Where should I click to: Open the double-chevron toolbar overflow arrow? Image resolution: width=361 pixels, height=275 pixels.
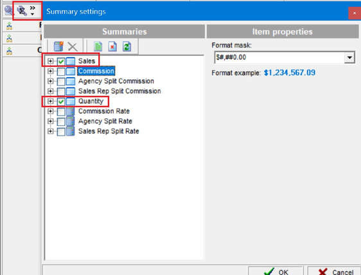pos(33,10)
